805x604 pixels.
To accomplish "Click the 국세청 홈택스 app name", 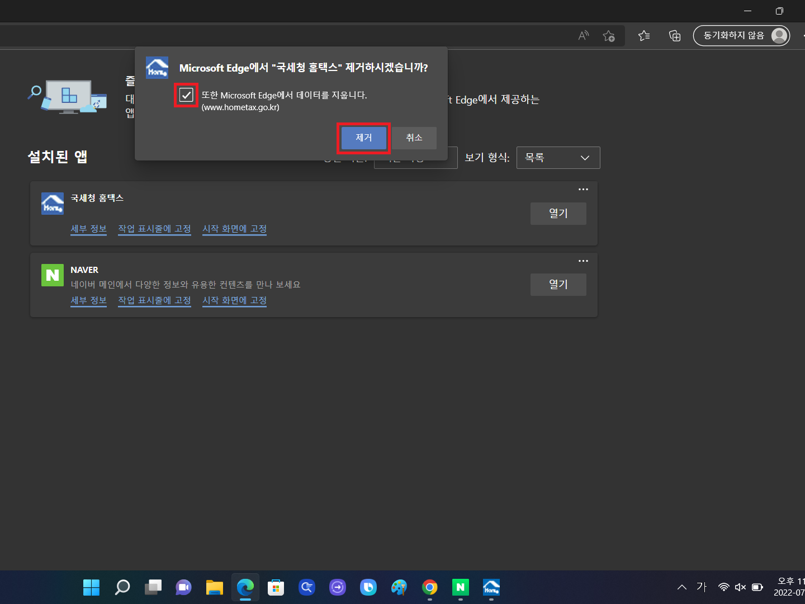I will 97,198.
